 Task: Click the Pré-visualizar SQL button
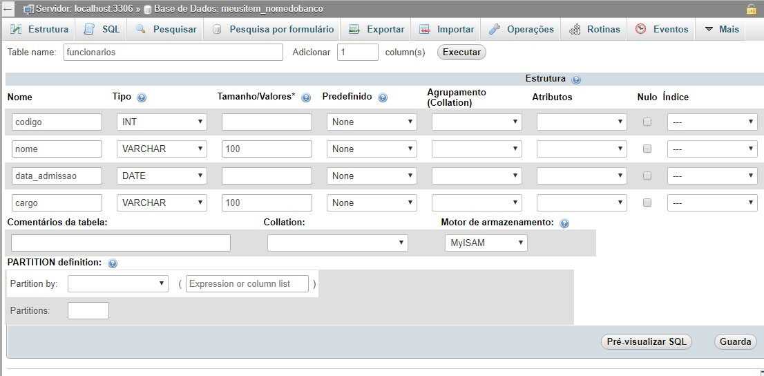646,341
